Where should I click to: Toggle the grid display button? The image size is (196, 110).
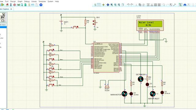click(99, 5)
